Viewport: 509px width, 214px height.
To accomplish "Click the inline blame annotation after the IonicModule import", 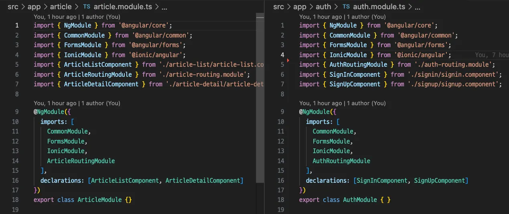I will (491, 55).
